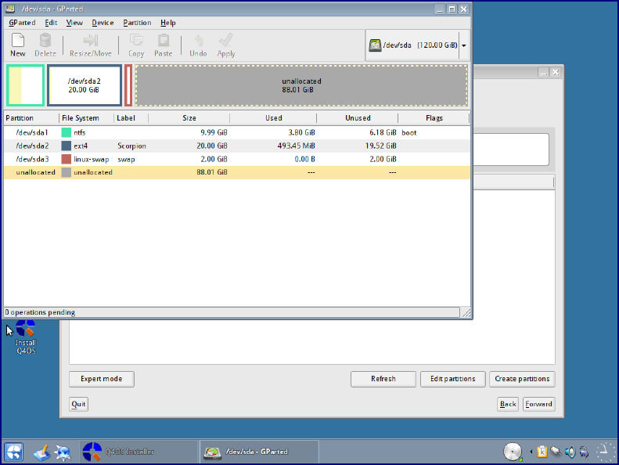Click the Resize/Move toolbar icon
Image resolution: width=619 pixels, height=465 pixels.
tap(91, 45)
